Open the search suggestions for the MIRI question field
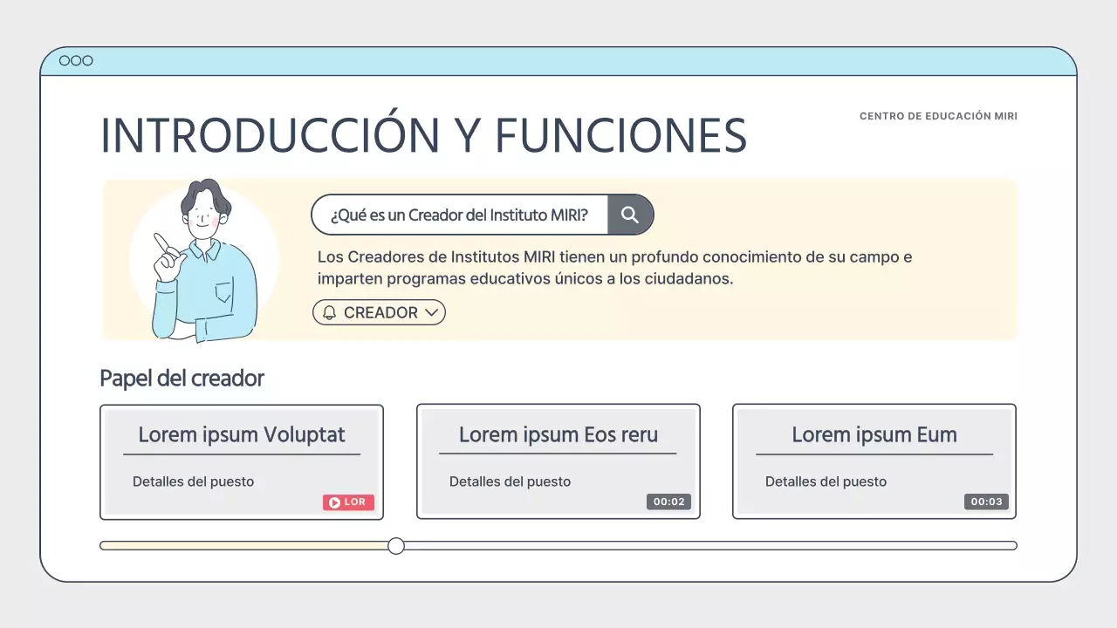The image size is (1117, 628). pos(458,215)
